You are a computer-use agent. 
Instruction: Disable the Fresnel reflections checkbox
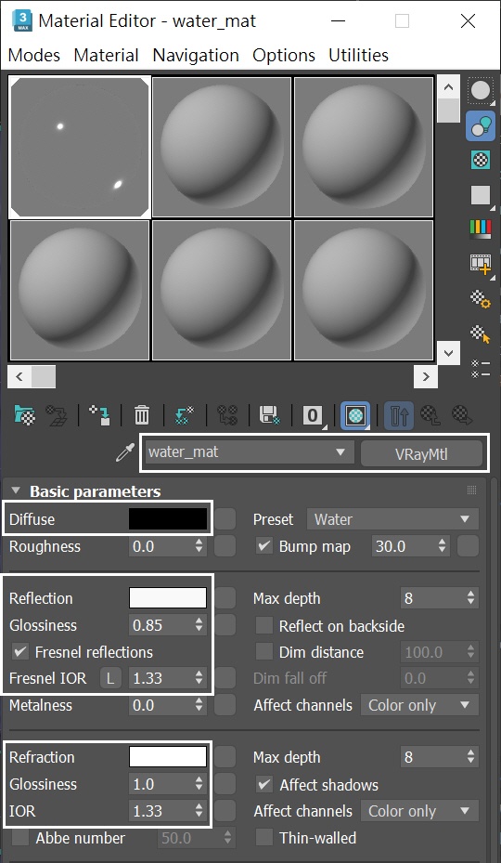[20, 652]
